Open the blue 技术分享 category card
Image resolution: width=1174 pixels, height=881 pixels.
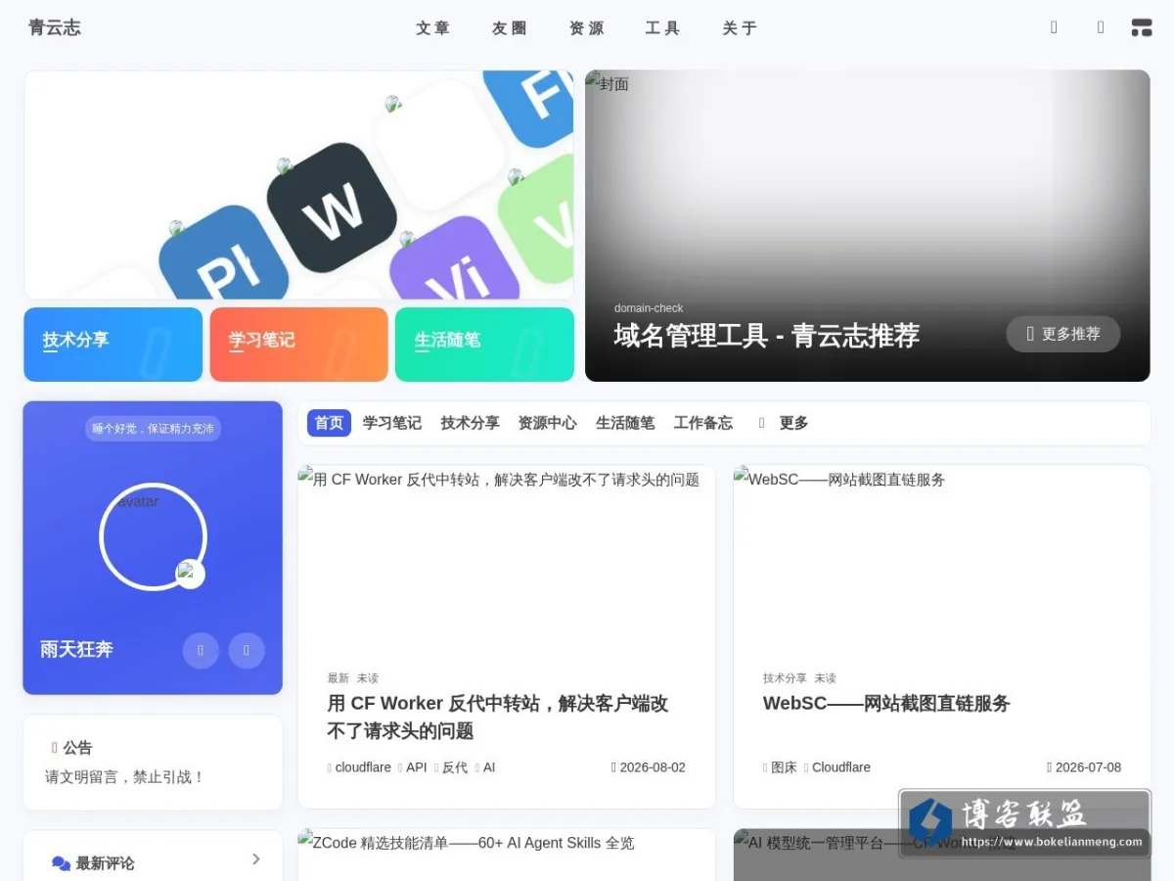pyautogui.click(x=113, y=345)
